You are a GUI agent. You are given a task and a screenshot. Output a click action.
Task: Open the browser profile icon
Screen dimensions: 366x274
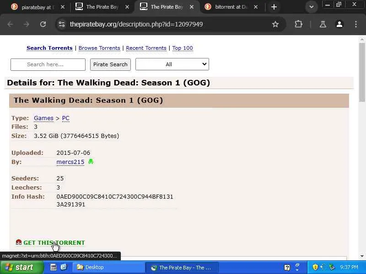coord(339,24)
